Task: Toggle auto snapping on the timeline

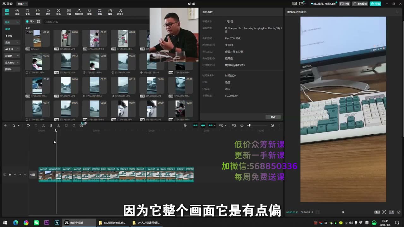Action: (x=203, y=125)
